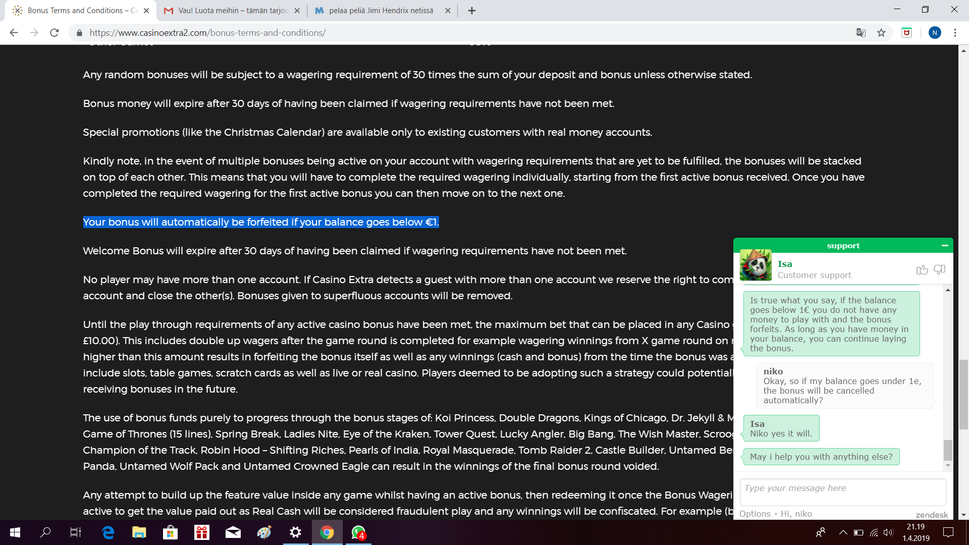Open the Mail app from the taskbar
Image resolution: width=969 pixels, height=545 pixels.
pyautogui.click(x=233, y=532)
